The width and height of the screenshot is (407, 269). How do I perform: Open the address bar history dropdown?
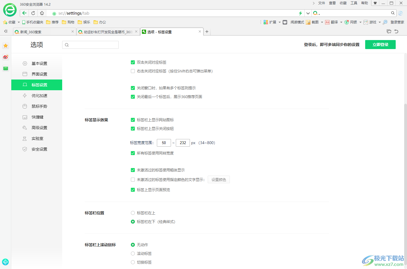click(x=308, y=13)
